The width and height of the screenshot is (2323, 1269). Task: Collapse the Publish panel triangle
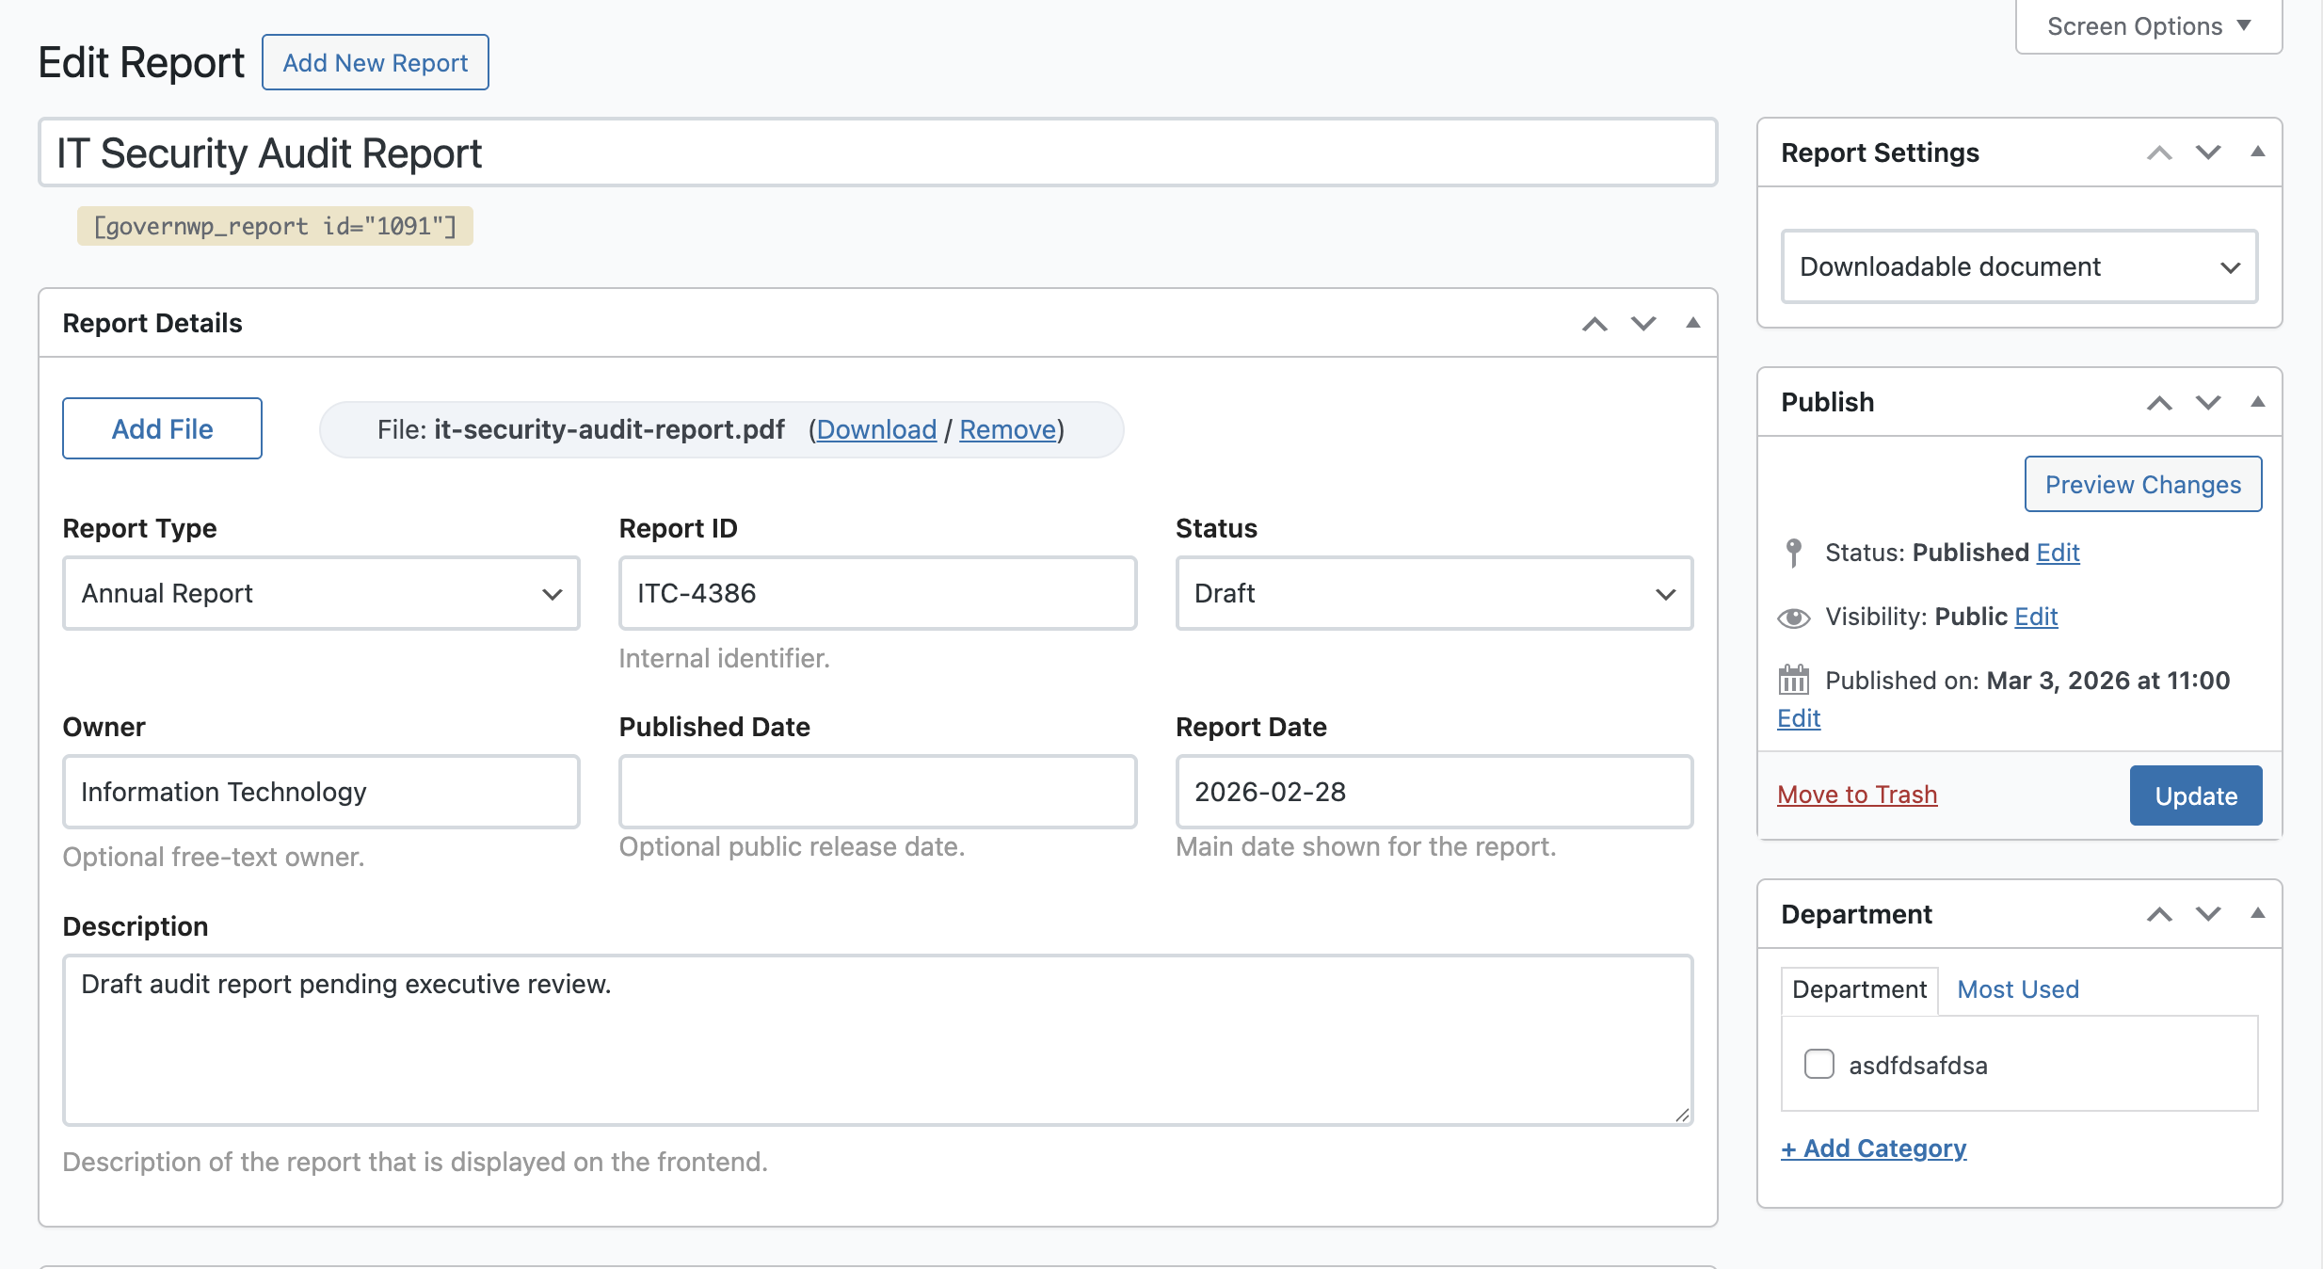click(2257, 403)
